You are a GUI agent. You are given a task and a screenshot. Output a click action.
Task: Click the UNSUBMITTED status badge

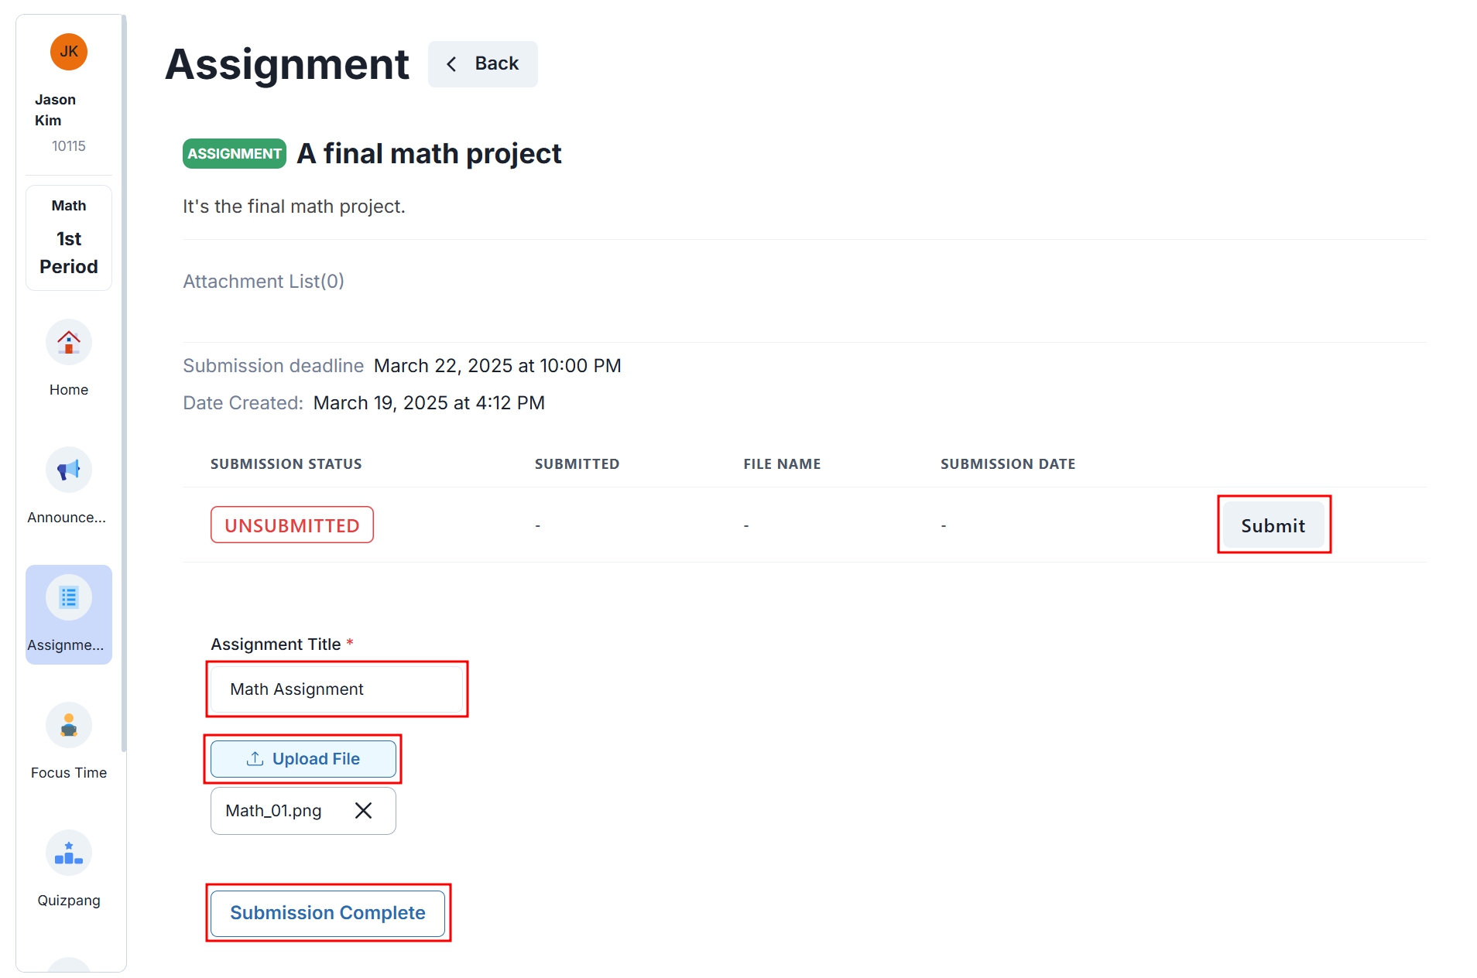[x=292, y=525]
